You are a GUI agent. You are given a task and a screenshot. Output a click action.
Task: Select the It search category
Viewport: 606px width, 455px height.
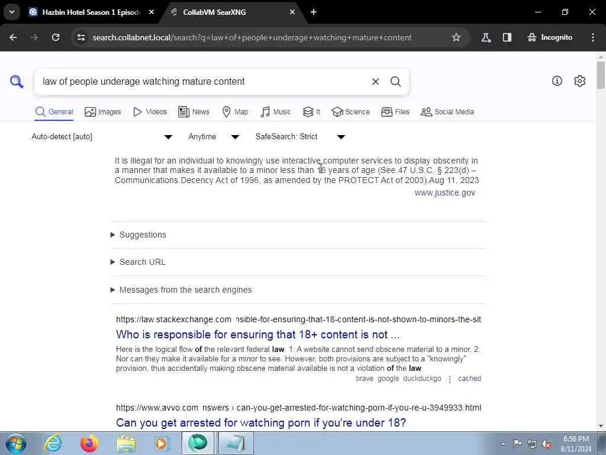click(x=311, y=112)
